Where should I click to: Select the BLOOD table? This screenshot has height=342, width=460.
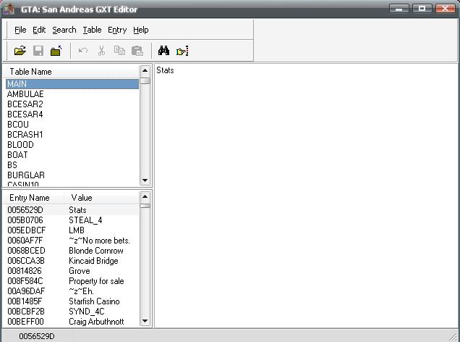[72, 145]
